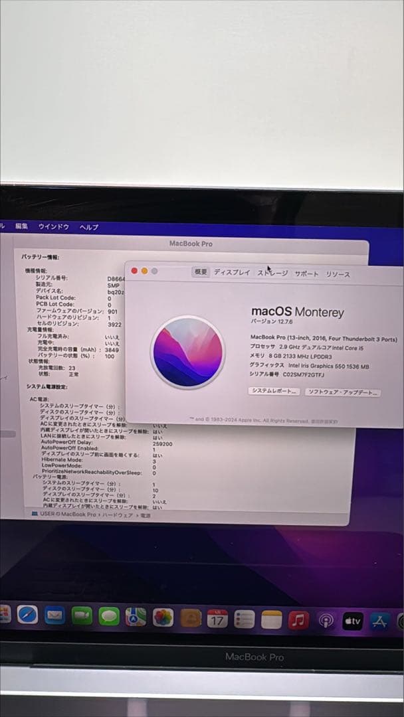
Task: Click USER の MacBook Pro in path bar
Action: tap(68, 514)
